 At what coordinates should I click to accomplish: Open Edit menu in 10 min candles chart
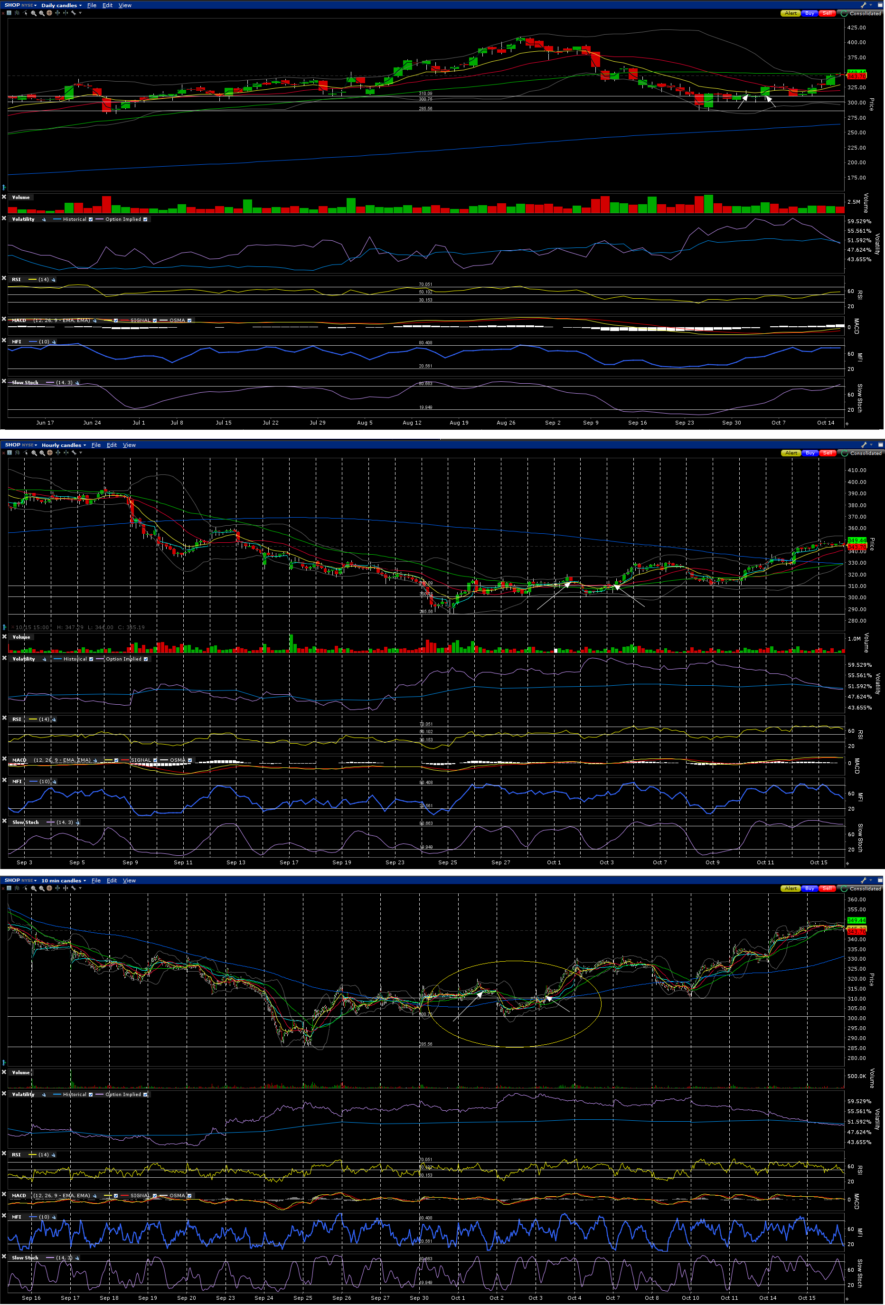pos(113,880)
